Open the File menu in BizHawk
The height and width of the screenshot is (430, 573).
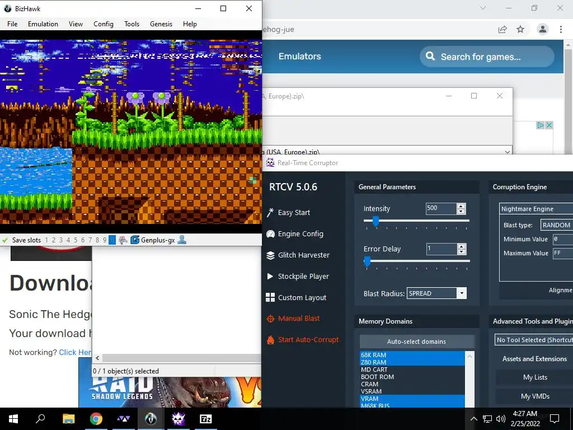(12, 24)
